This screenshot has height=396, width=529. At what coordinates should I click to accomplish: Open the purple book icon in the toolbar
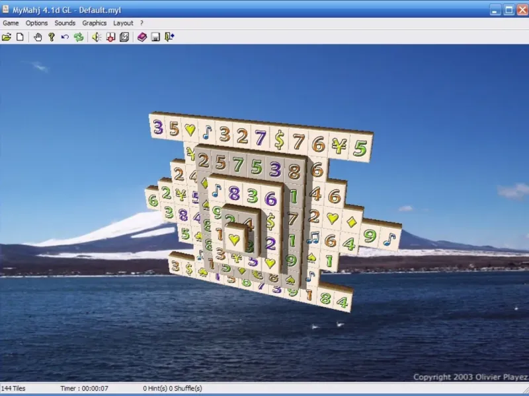[x=142, y=37]
